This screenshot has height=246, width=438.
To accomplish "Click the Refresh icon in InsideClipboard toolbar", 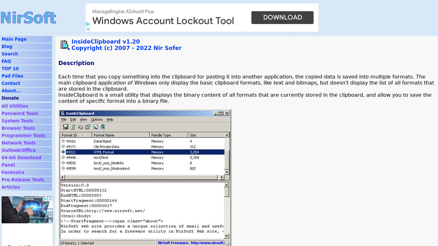I will click(72, 127).
